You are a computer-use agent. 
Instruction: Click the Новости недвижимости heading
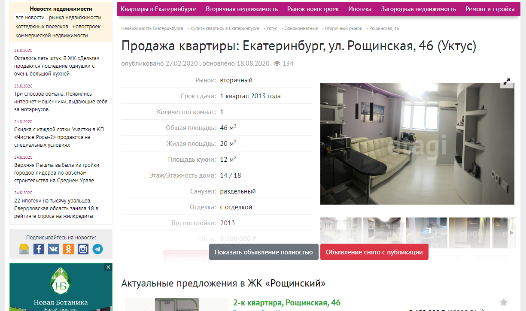pos(61,9)
